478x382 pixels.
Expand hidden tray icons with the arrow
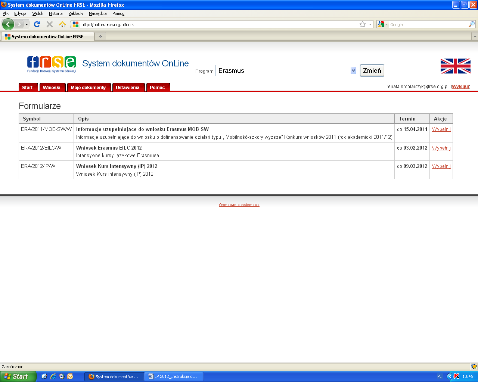pos(450,376)
